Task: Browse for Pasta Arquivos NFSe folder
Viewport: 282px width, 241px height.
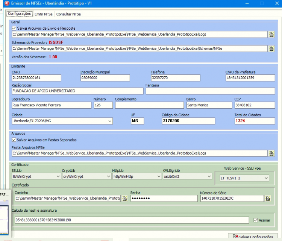Action: (x=271, y=153)
